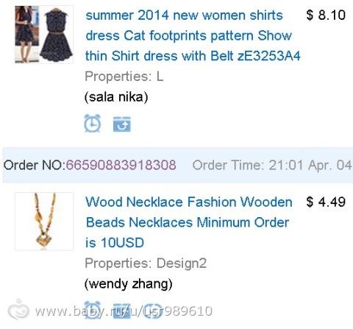Click the baby.ru heart logo watermark
This screenshot has height=329, width=353.
[18, 310]
